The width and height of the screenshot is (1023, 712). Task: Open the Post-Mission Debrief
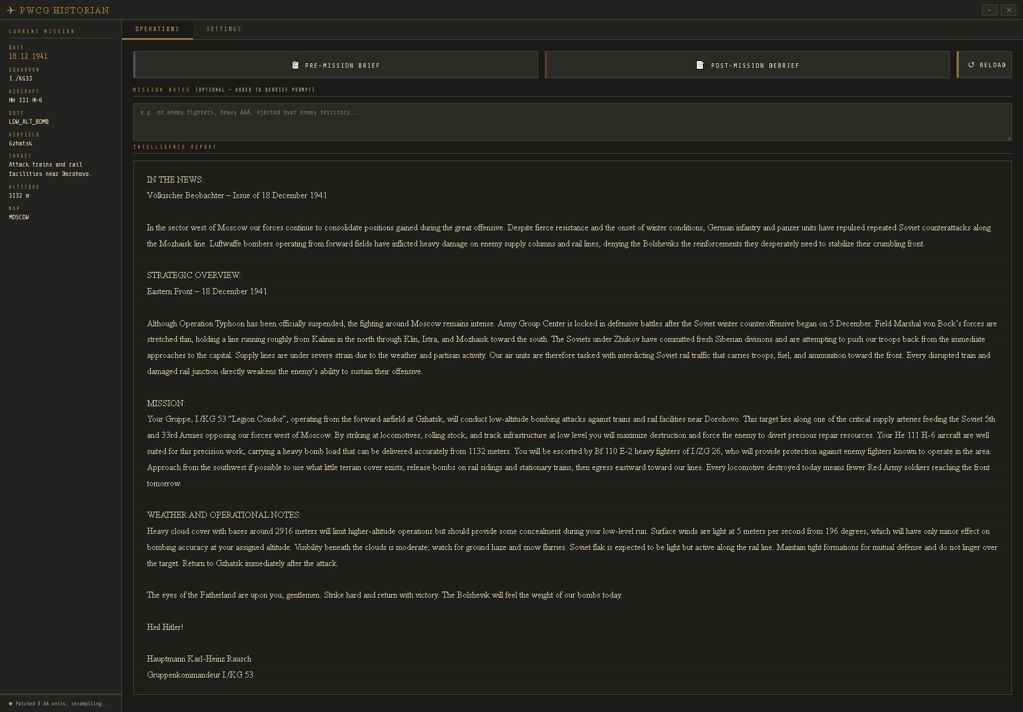[747, 65]
